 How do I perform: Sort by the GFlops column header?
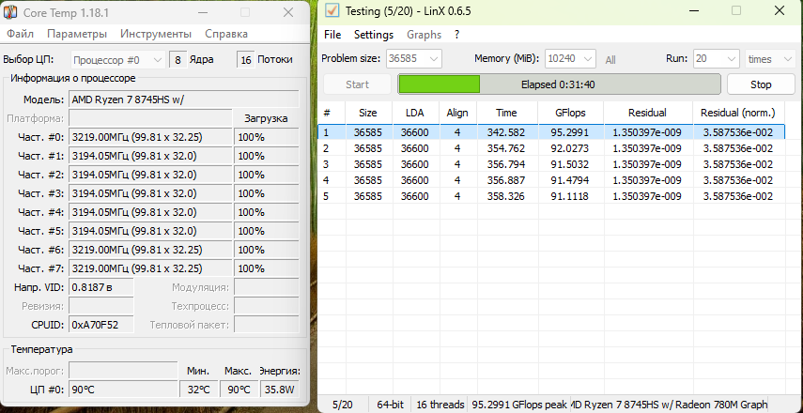pos(570,113)
